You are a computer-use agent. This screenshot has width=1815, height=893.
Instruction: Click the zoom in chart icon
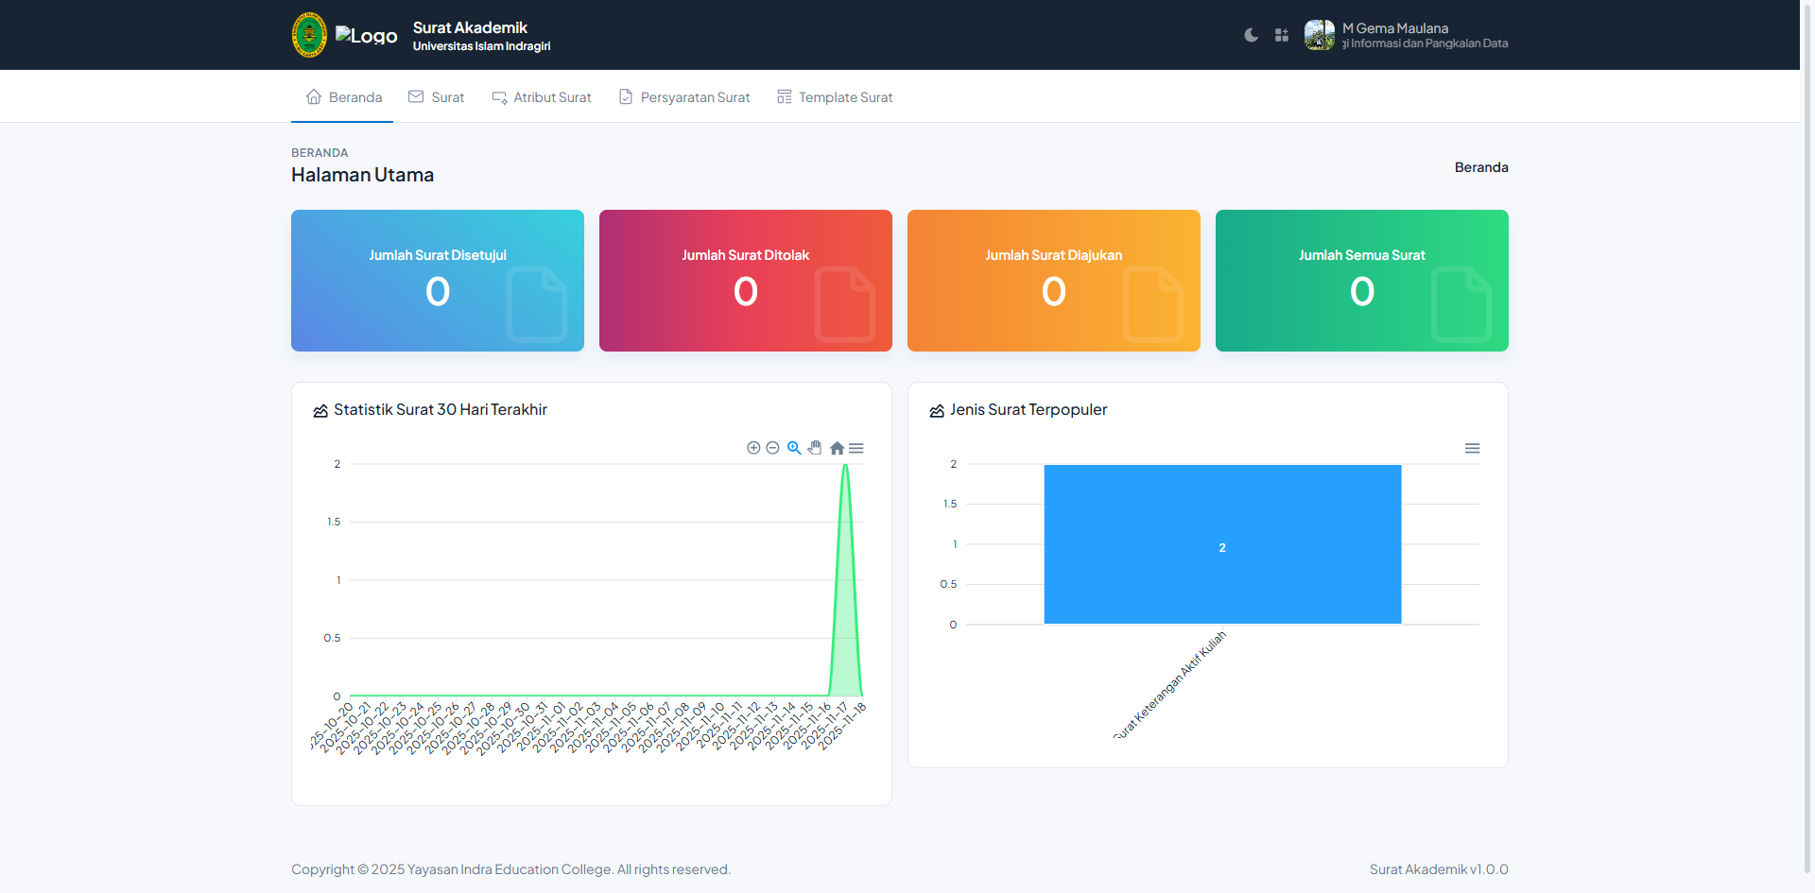pyautogui.click(x=753, y=448)
